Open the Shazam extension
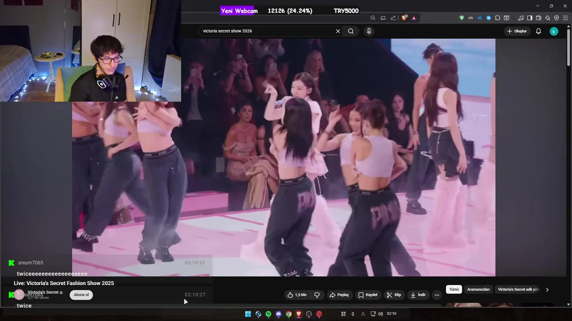The height and width of the screenshot is (321, 572). pyautogui.click(x=488, y=18)
